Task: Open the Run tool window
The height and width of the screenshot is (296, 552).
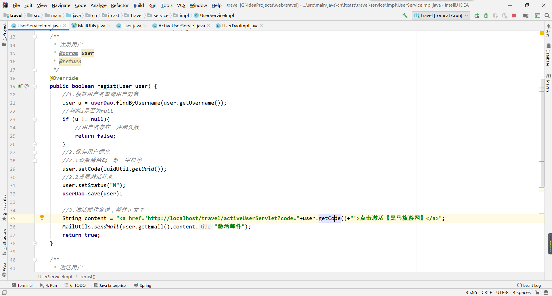Action: [x=49, y=285]
